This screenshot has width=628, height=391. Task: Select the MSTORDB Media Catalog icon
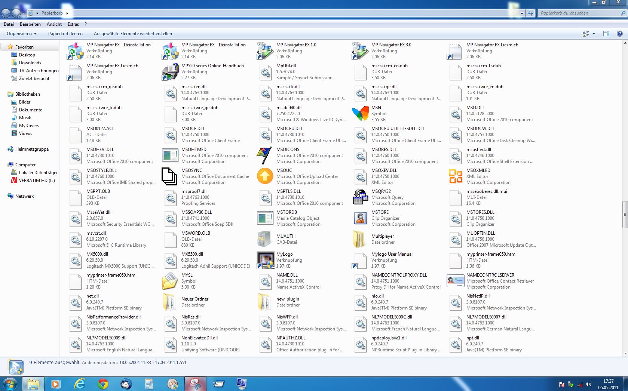click(265, 218)
